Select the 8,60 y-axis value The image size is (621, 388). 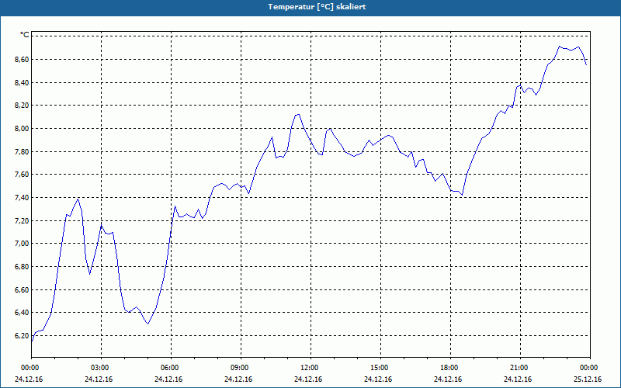coord(21,60)
